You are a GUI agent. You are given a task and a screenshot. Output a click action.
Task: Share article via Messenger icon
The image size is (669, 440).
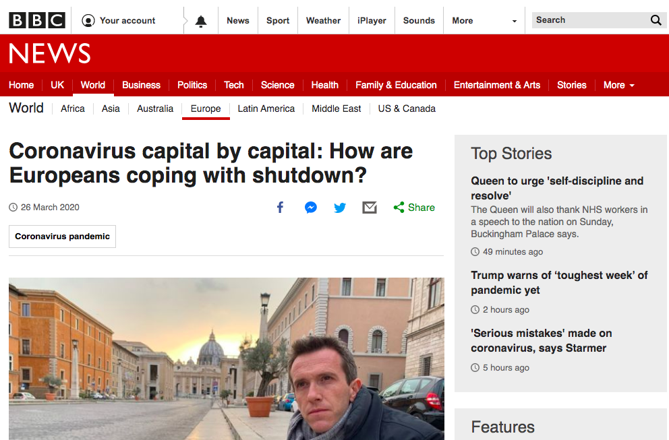pos(310,208)
